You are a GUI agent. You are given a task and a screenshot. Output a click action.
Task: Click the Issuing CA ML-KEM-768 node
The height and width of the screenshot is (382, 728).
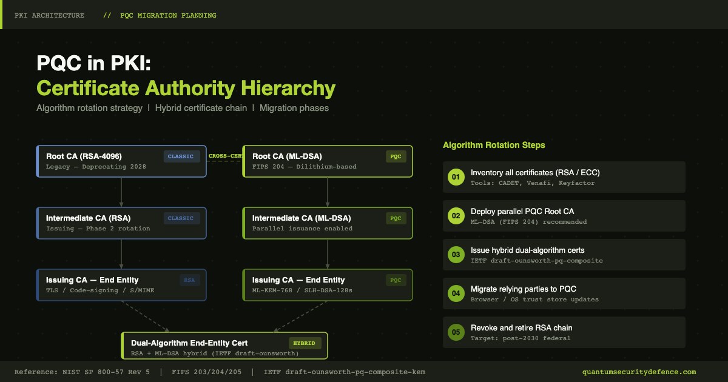(x=328, y=285)
